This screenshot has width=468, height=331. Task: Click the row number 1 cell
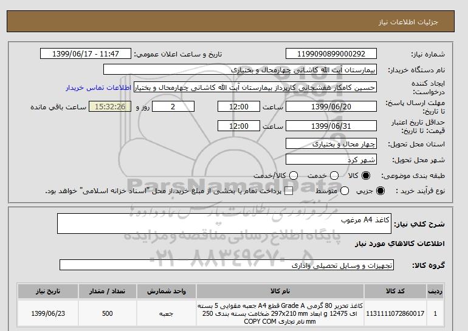[x=435, y=313]
